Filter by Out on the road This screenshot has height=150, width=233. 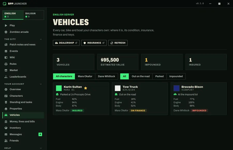pos(141,76)
